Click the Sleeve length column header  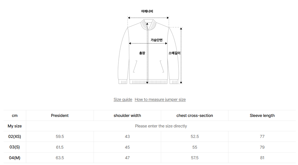tap(262, 115)
